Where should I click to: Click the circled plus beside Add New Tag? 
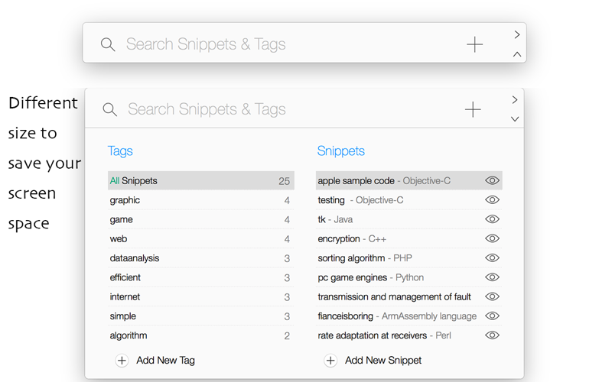tap(122, 361)
